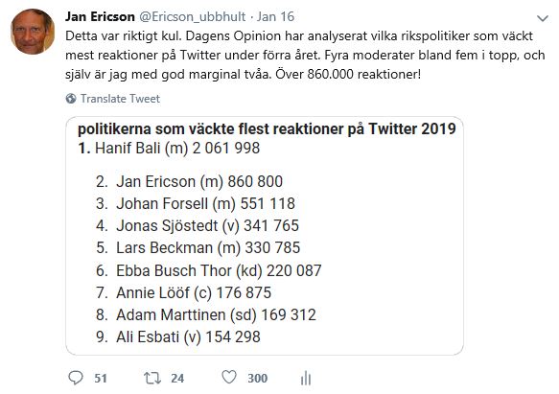The width and height of the screenshot is (559, 394).
Task: Like the tweet with the heart icon
Action: (x=229, y=378)
